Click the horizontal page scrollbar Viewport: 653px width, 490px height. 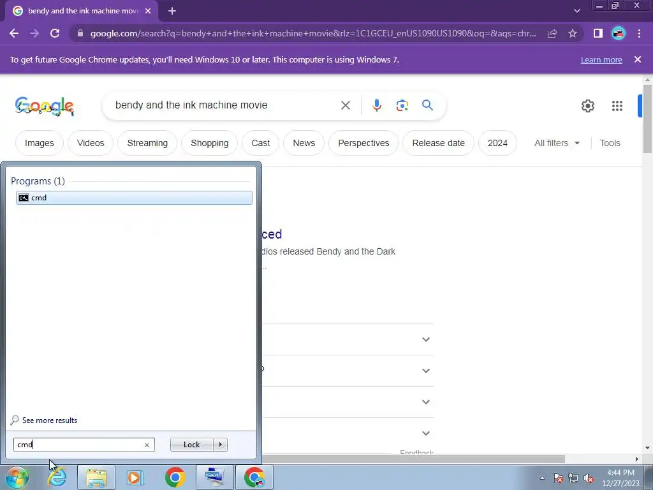(x=413, y=459)
